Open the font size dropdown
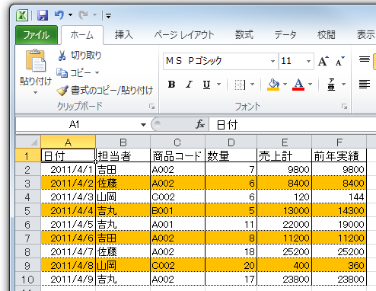This screenshot has height=291, width=376. click(308, 61)
